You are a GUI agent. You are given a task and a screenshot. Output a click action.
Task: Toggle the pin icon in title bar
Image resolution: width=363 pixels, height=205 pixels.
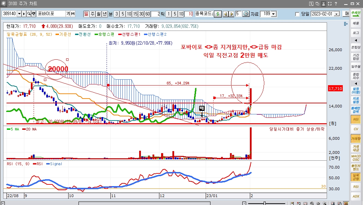click(x=324, y=4)
